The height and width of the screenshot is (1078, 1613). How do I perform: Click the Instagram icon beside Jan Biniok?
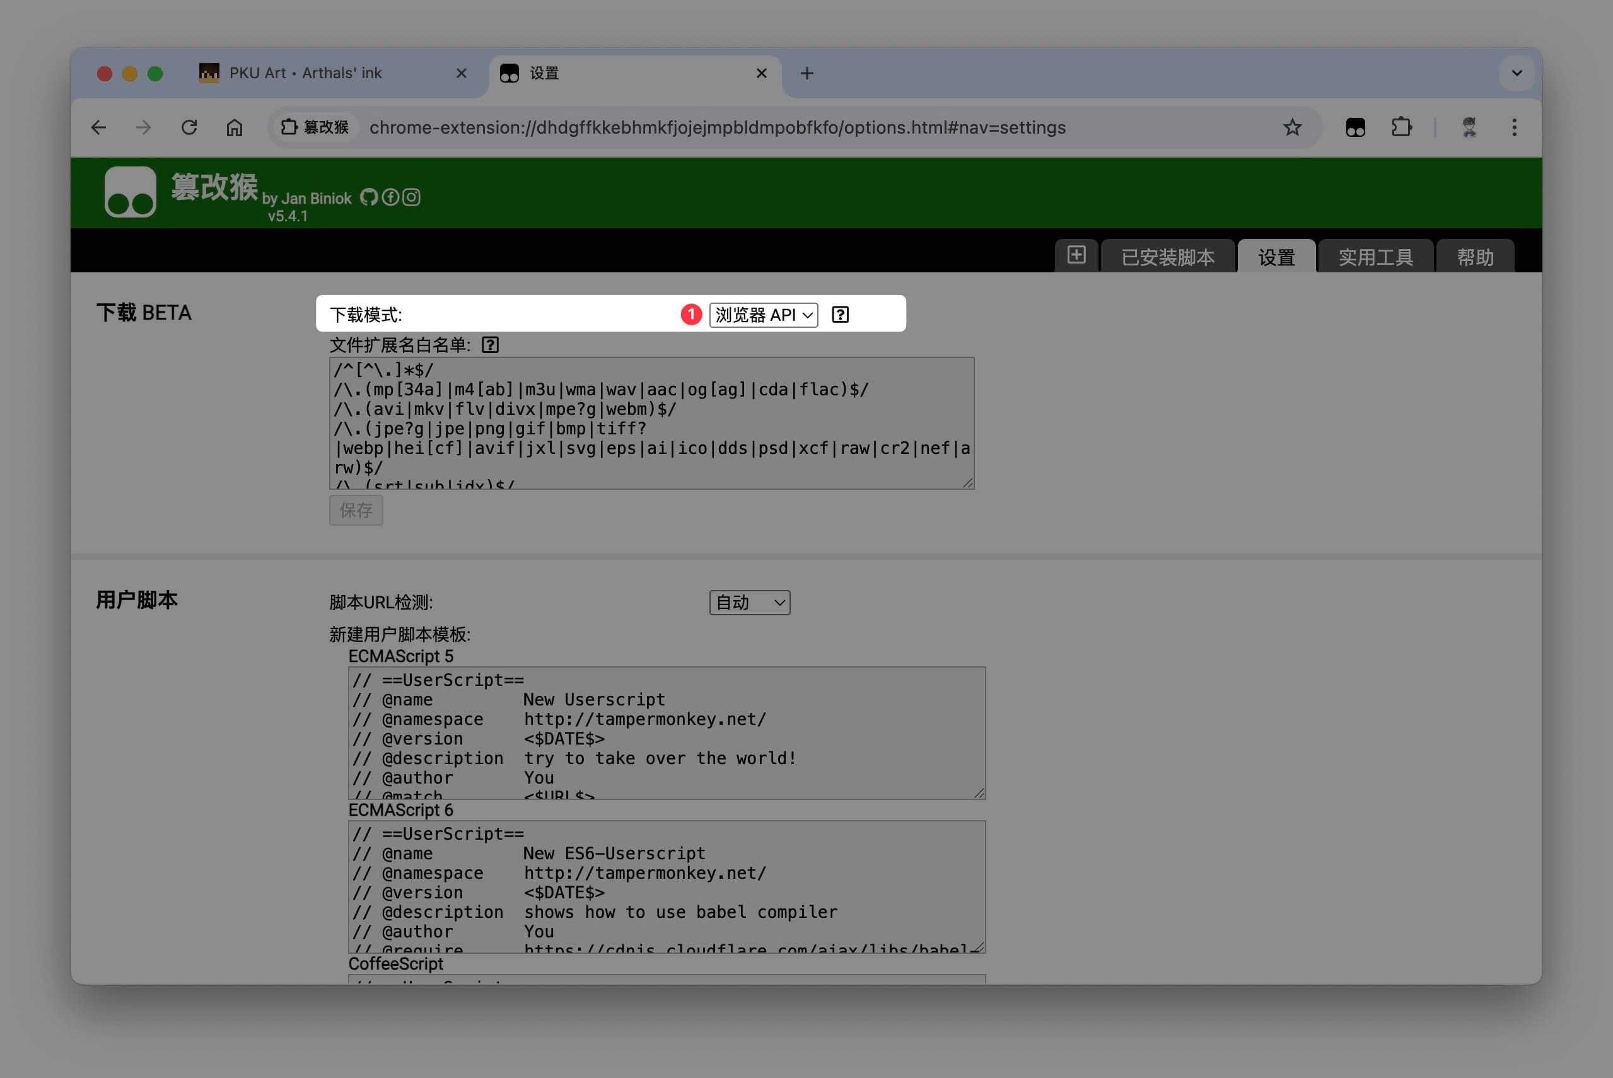[x=411, y=197]
